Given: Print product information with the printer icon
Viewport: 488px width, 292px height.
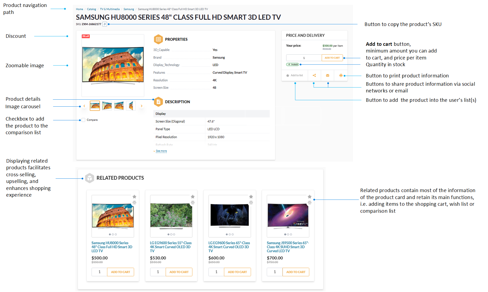Looking at the screenshot, I should click(x=341, y=76).
